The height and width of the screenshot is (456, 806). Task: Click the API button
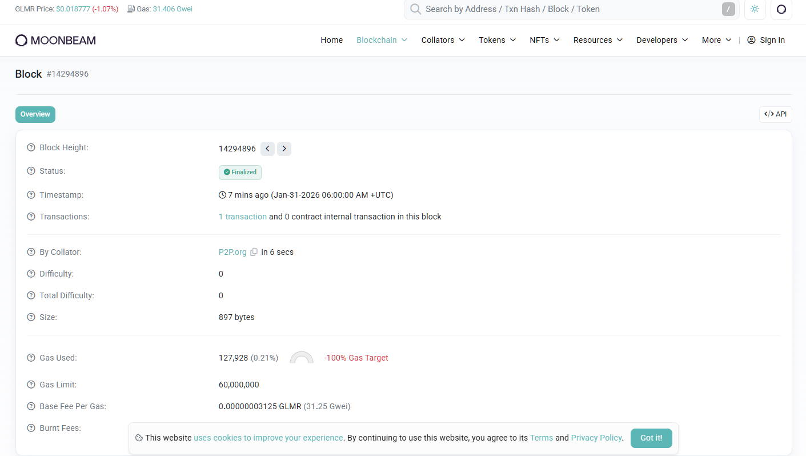tap(776, 114)
